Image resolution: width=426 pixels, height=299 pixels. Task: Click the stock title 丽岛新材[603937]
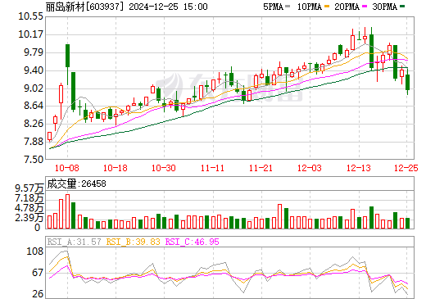click(84, 7)
